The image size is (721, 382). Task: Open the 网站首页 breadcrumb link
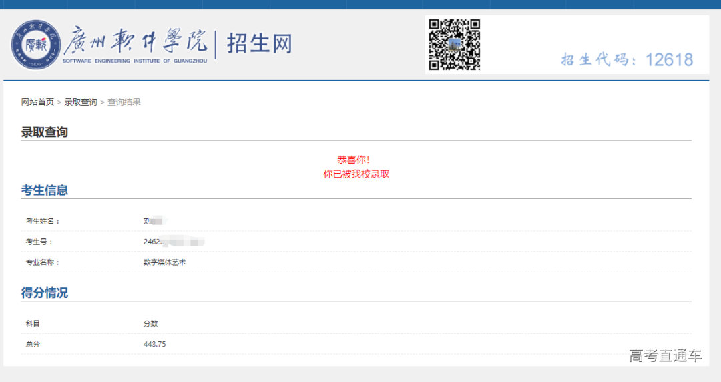(37, 102)
